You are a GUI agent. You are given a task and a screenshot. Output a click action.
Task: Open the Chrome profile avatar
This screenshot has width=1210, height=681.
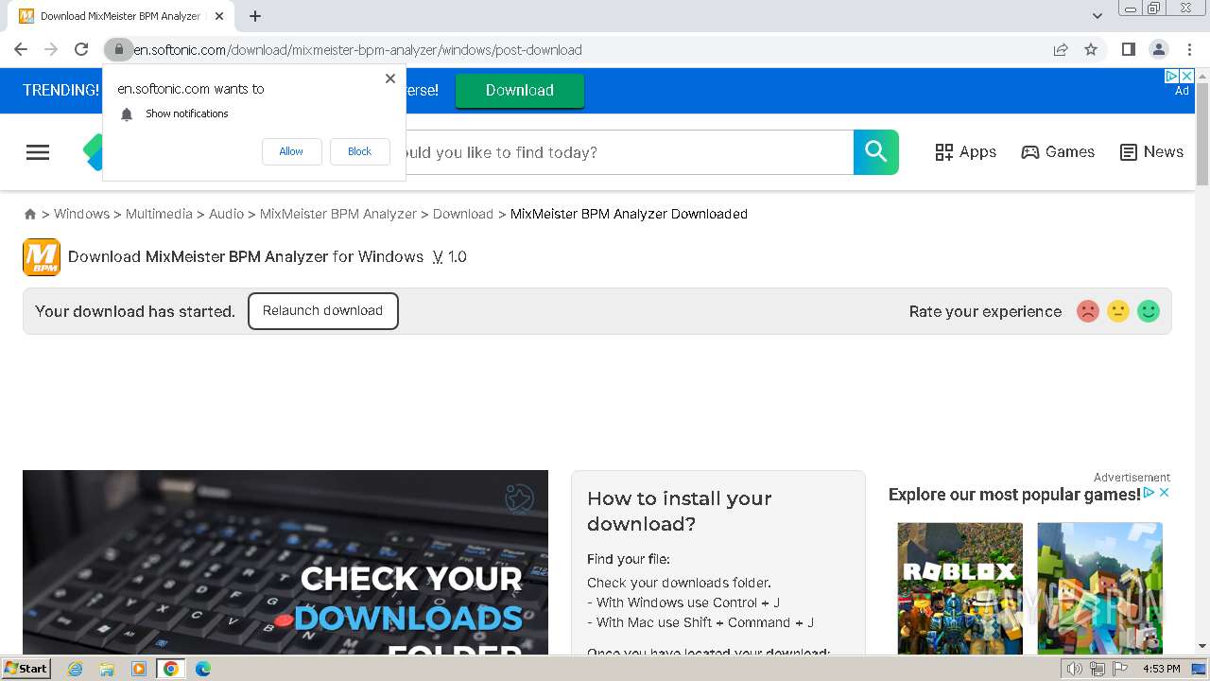1158,50
